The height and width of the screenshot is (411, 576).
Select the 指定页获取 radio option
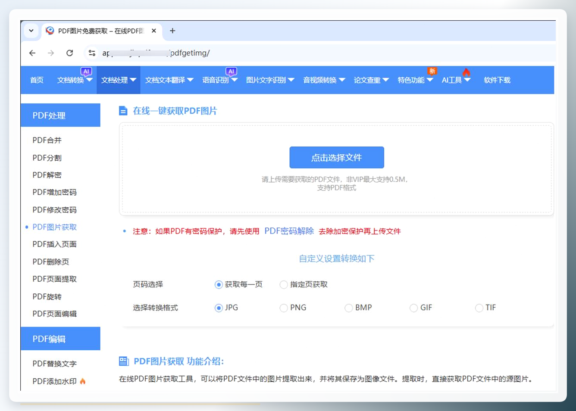[283, 285]
